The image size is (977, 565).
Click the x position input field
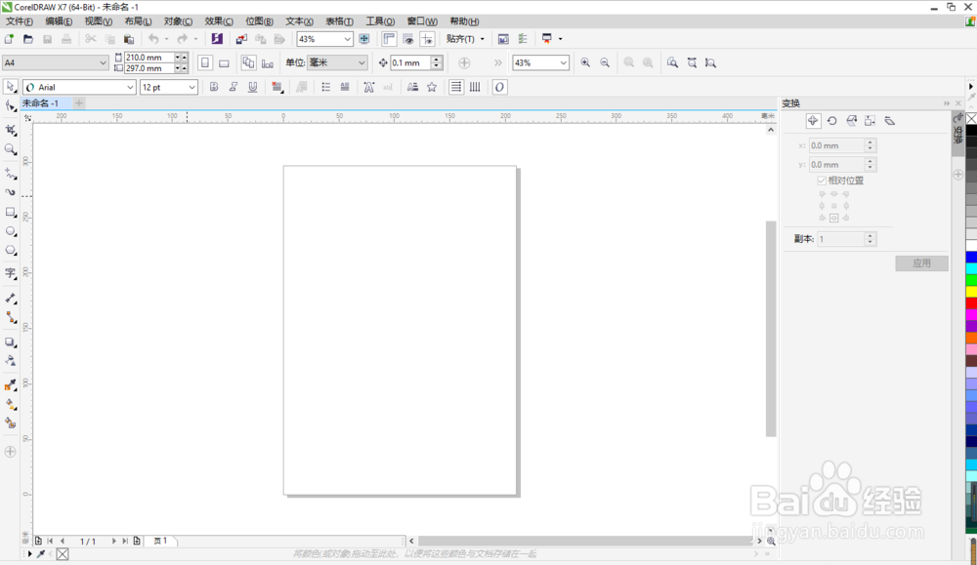(x=837, y=145)
